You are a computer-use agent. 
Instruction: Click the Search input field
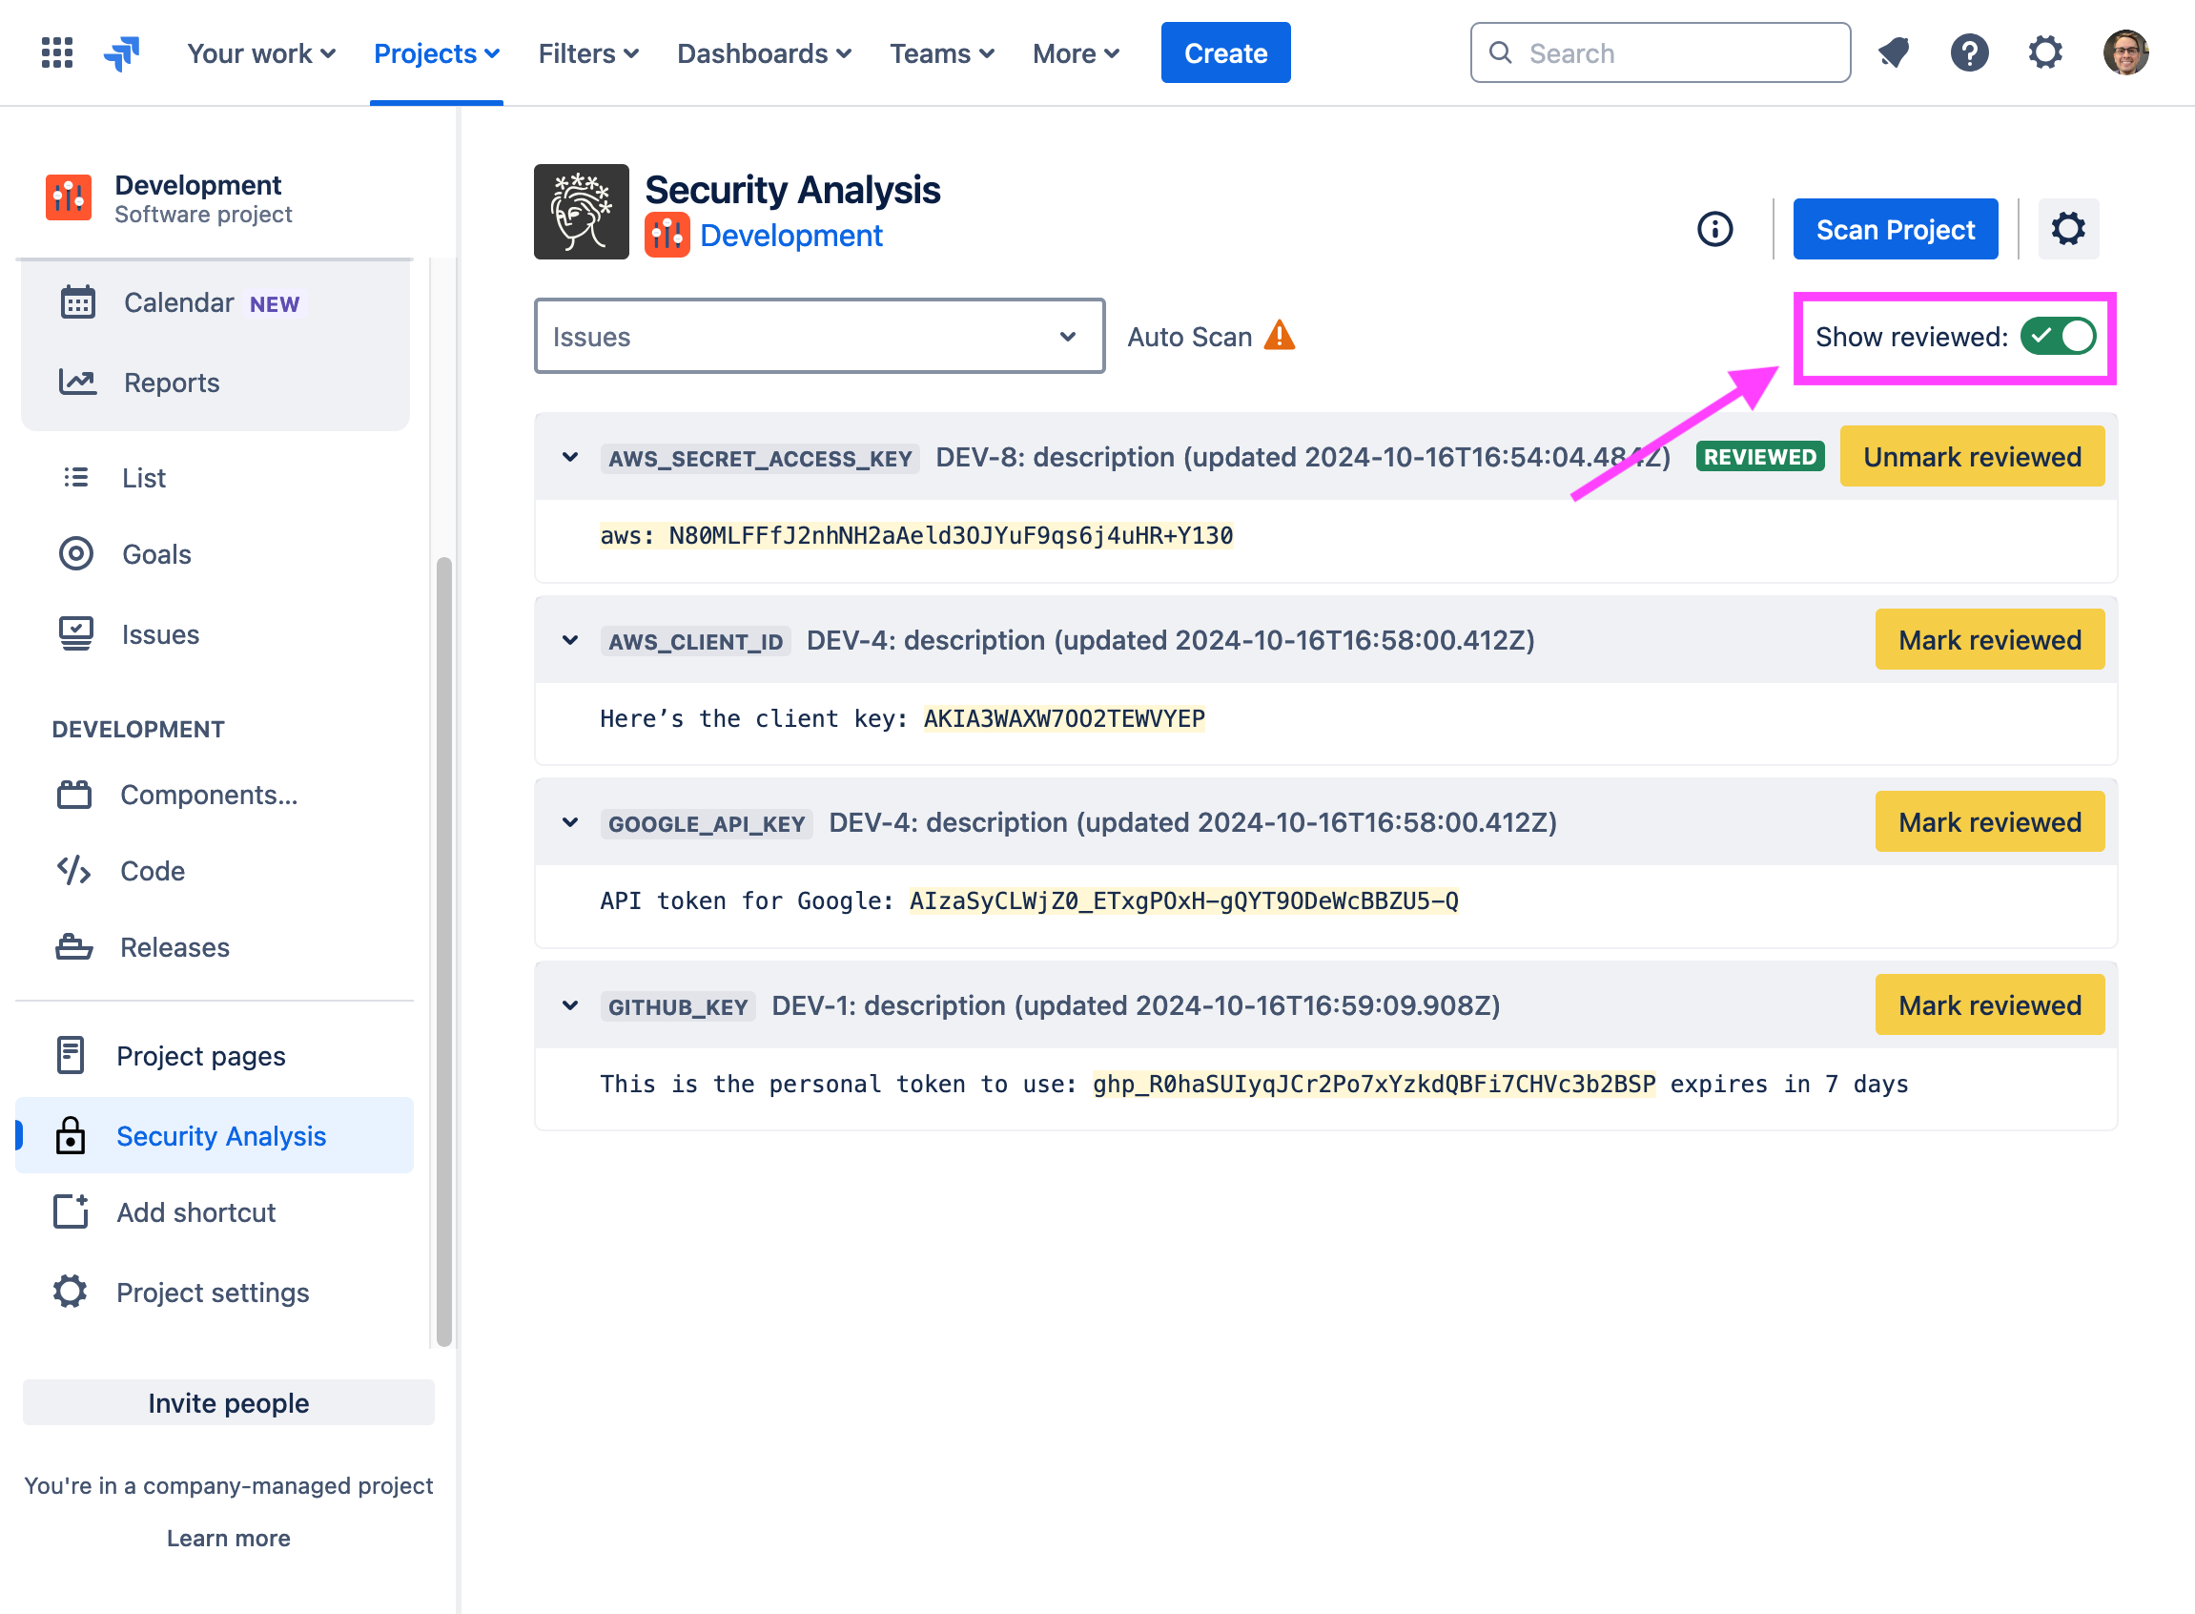coord(1660,52)
